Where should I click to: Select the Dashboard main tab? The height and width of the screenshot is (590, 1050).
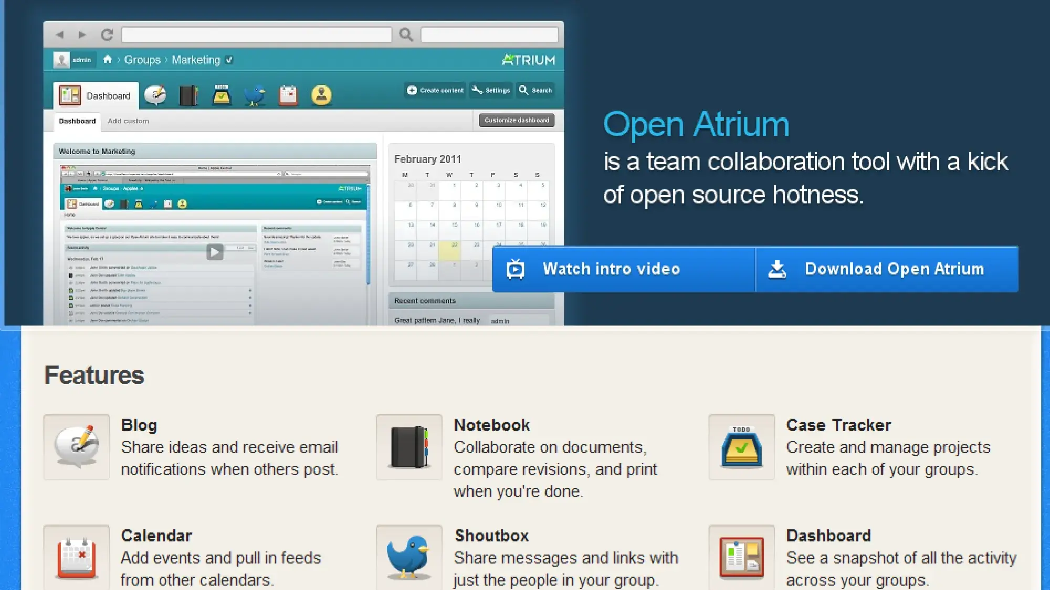pyautogui.click(x=96, y=95)
